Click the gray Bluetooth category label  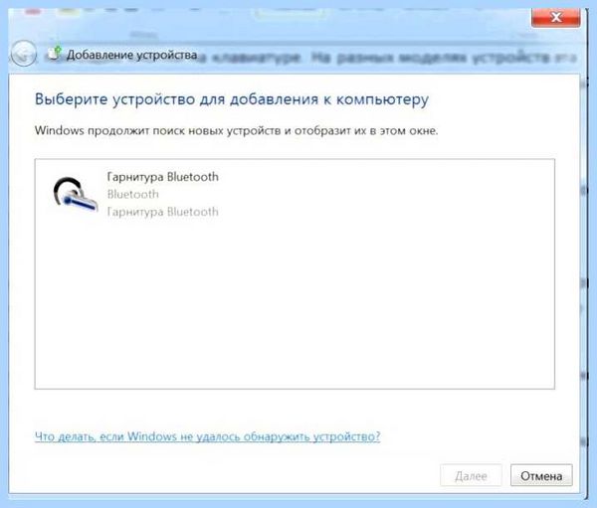click(x=133, y=195)
